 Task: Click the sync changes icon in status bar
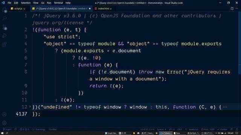tap(16, 129)
